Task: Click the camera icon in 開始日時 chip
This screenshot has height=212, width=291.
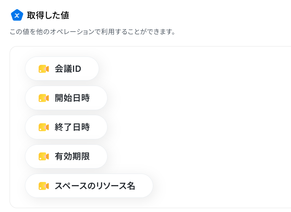Action: (44, 98)
